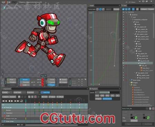Choose the stepped curve type icon
Viewport: 155px width, 127px height.
click(103, 9)
